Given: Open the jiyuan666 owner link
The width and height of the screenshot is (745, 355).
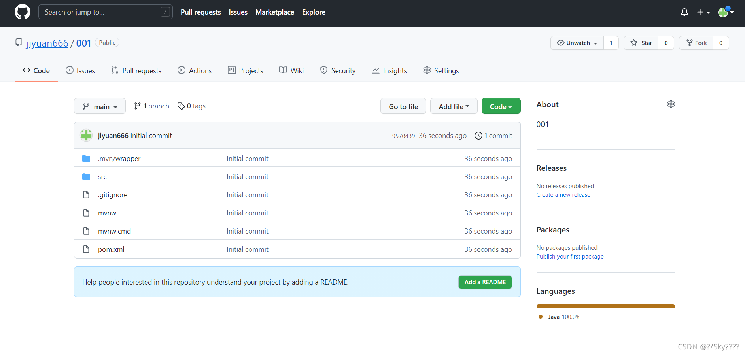Looking at the screenshot, I should pyautogui.click(x=47, y=43).
